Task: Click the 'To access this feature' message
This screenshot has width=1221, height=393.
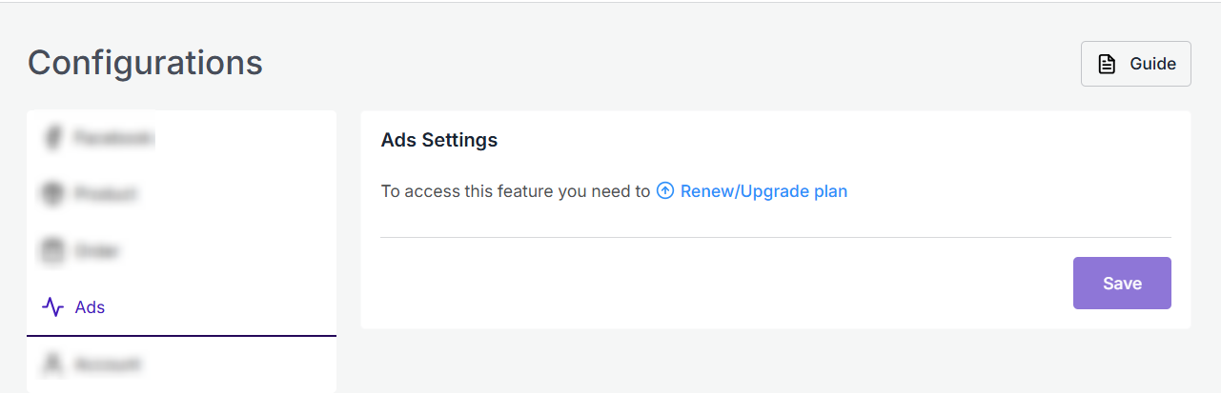Action: pos(515,191)
